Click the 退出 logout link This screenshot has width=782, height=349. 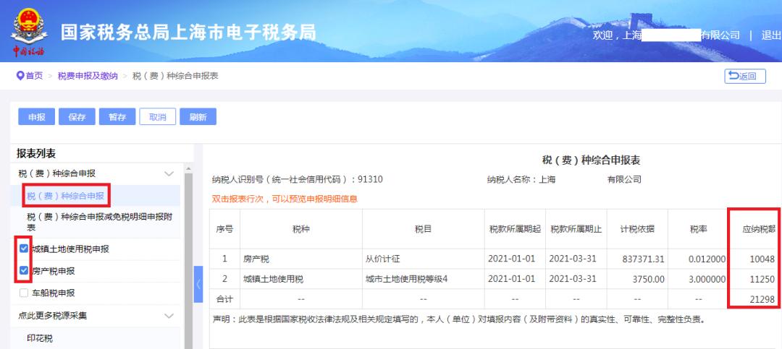pyautogui.click(x=770, y=35)
